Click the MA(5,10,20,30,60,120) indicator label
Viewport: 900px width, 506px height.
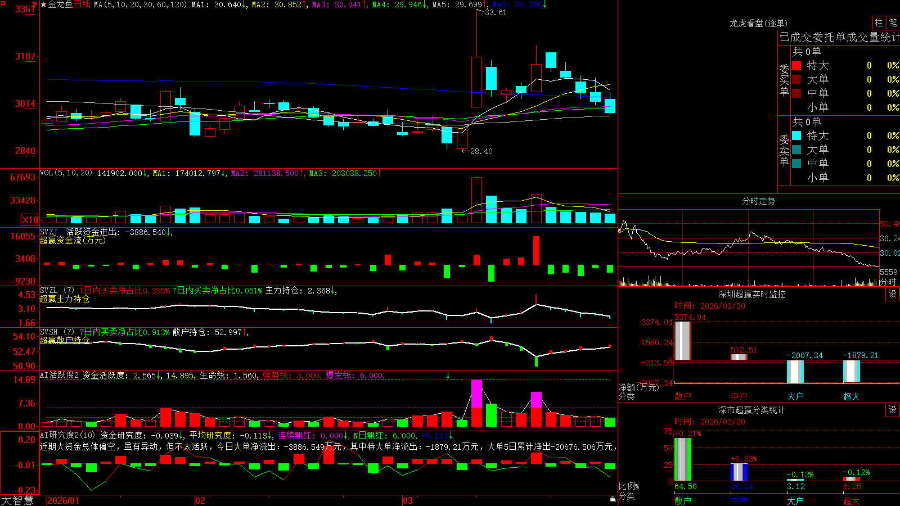(x=140, y=4)
